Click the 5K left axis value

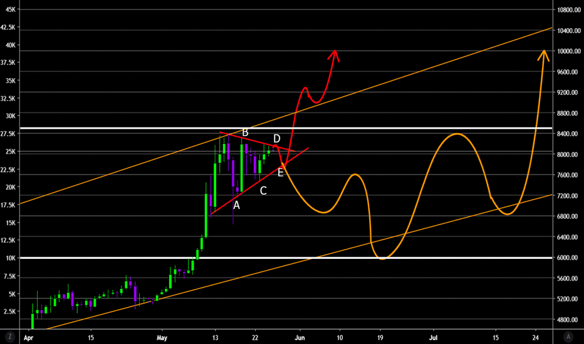pyautogui.click(x=12, y=294)
